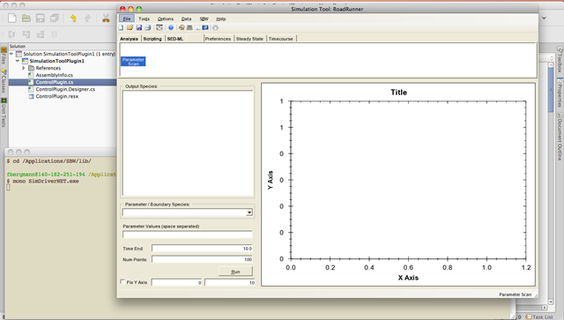Viewport: 564px width, 320px height.
Task: Switch to the Timecourse tab
Action: [x=281, y=39]
